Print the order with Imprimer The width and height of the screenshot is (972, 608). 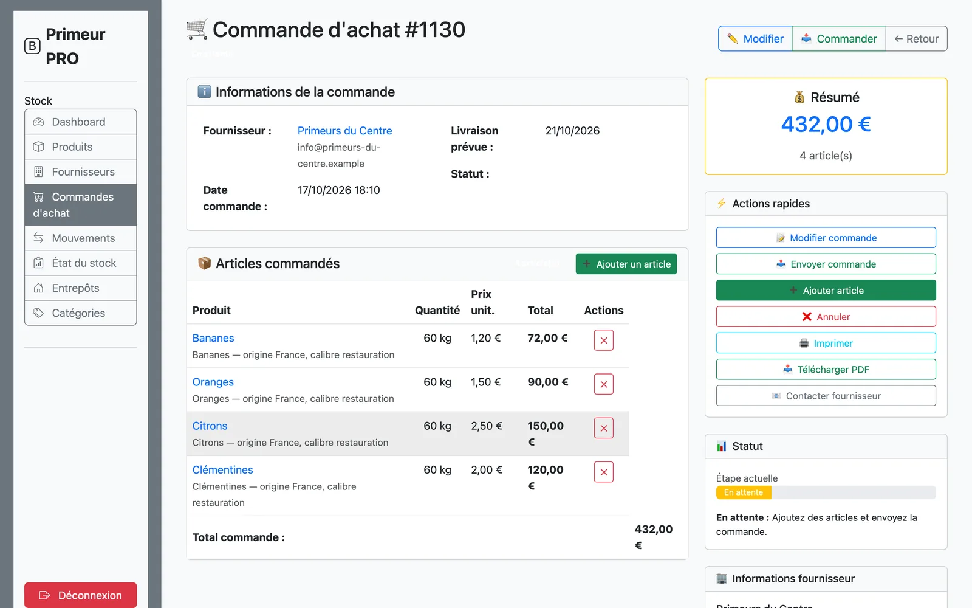coord(826,343)
